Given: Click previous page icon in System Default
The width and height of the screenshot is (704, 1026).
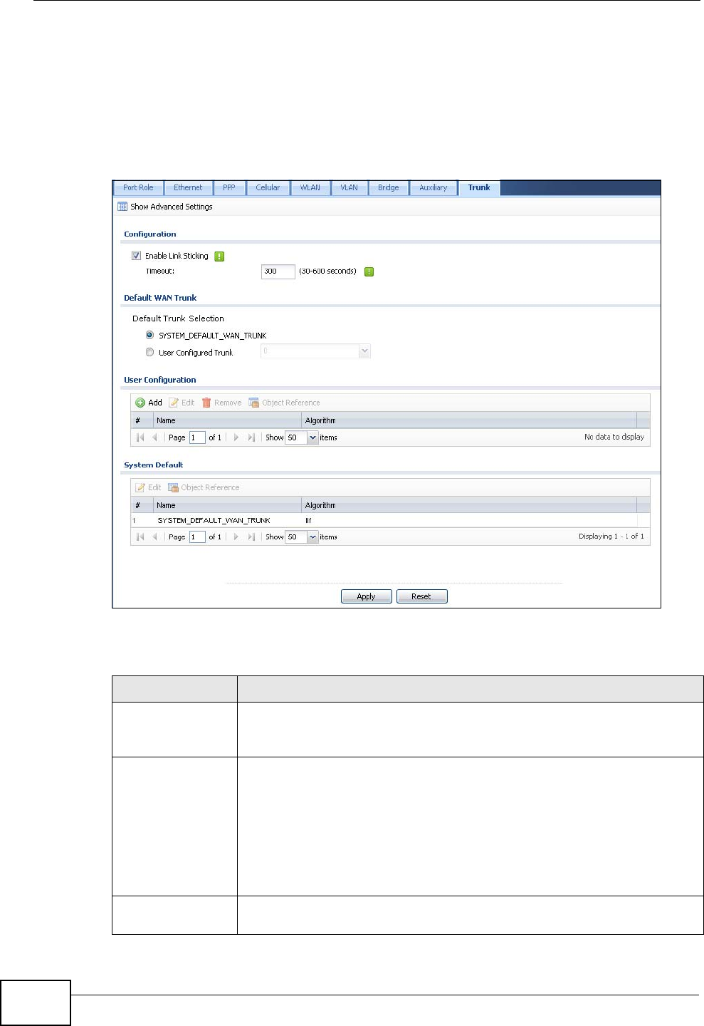Looking at the screenshot, I should (154, 537).
